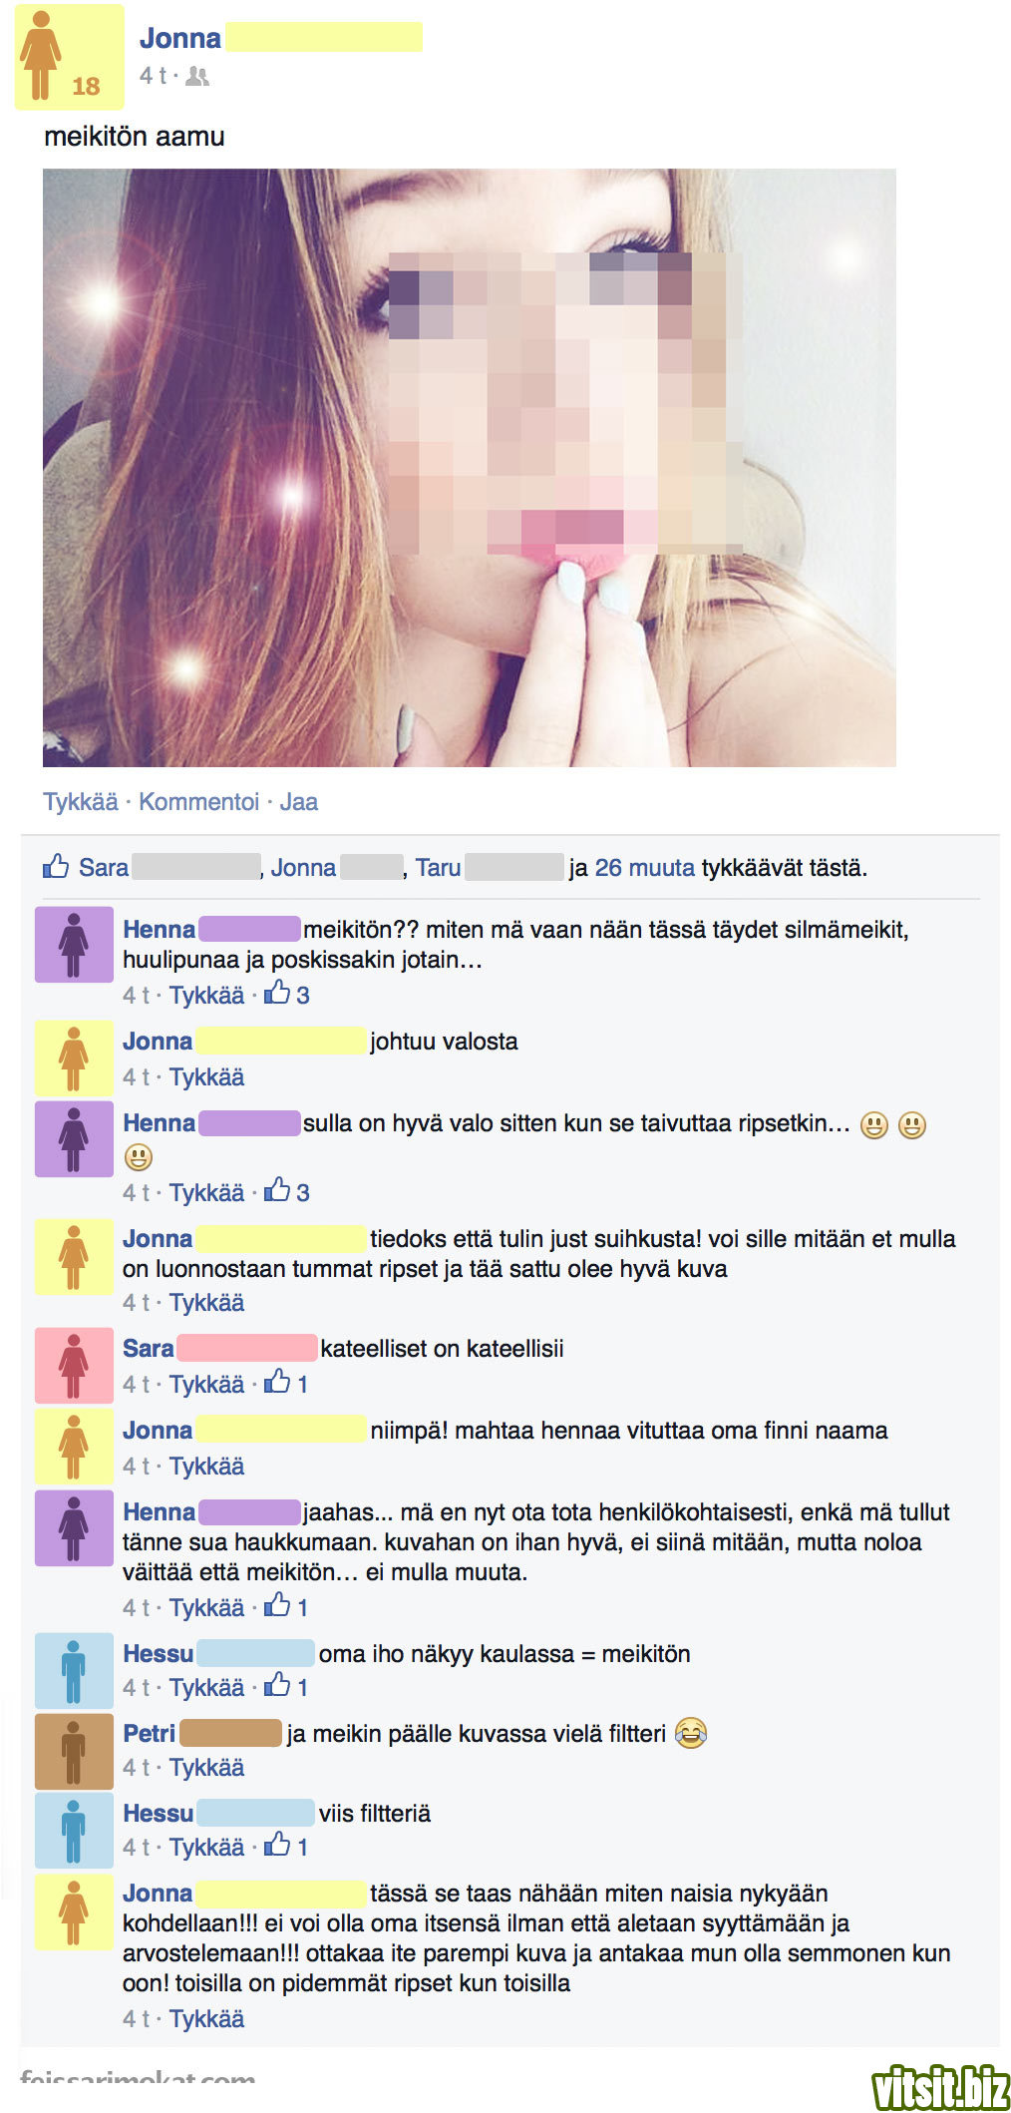
Task: Share the post using the Jaa link
Action: 299,801
